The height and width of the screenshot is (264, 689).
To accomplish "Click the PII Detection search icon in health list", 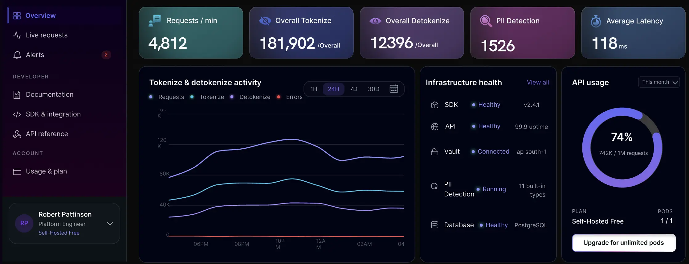I will tap(434, 186).
